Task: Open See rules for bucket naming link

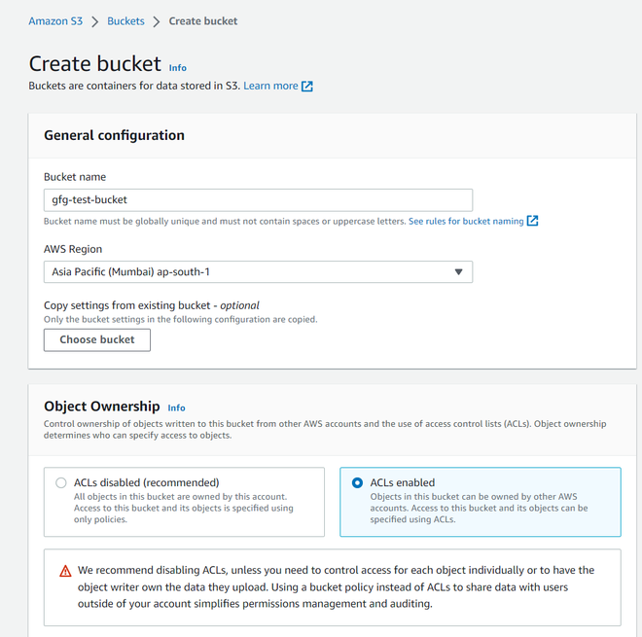Action: [466, 222]
